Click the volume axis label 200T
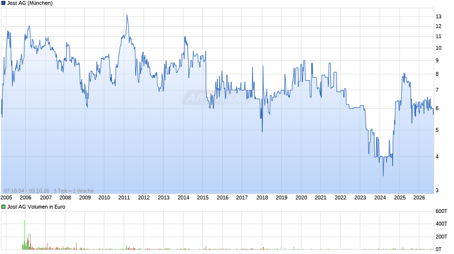The height and width of the screenshot is (254, 454). point(441,237)
